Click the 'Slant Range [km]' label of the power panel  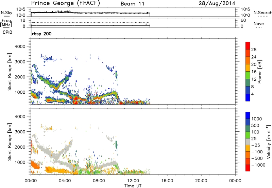coord(10,72)
